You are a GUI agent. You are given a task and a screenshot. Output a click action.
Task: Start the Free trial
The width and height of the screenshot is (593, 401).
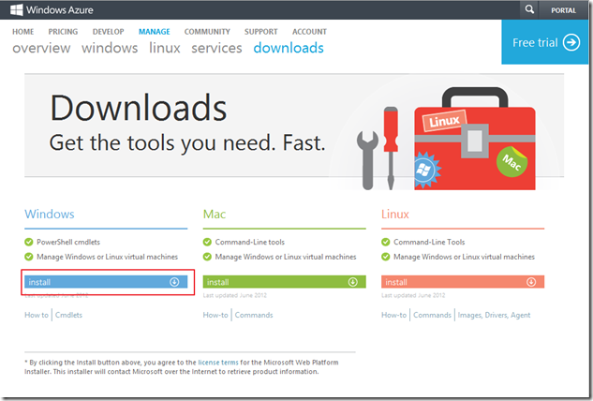pos(545,42)
